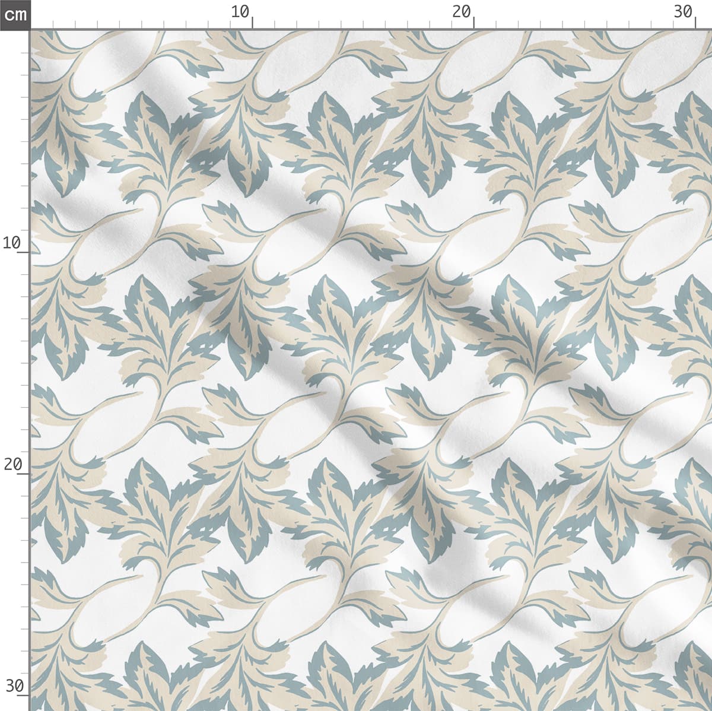The image size is (712, 711).
Task: Click the 20 label on the left ruler
Action: pyautogui.click(x=11, y=464)
